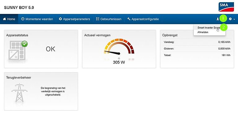Click the 305 W power reading
238x114 pixels.
pos(119,62)
